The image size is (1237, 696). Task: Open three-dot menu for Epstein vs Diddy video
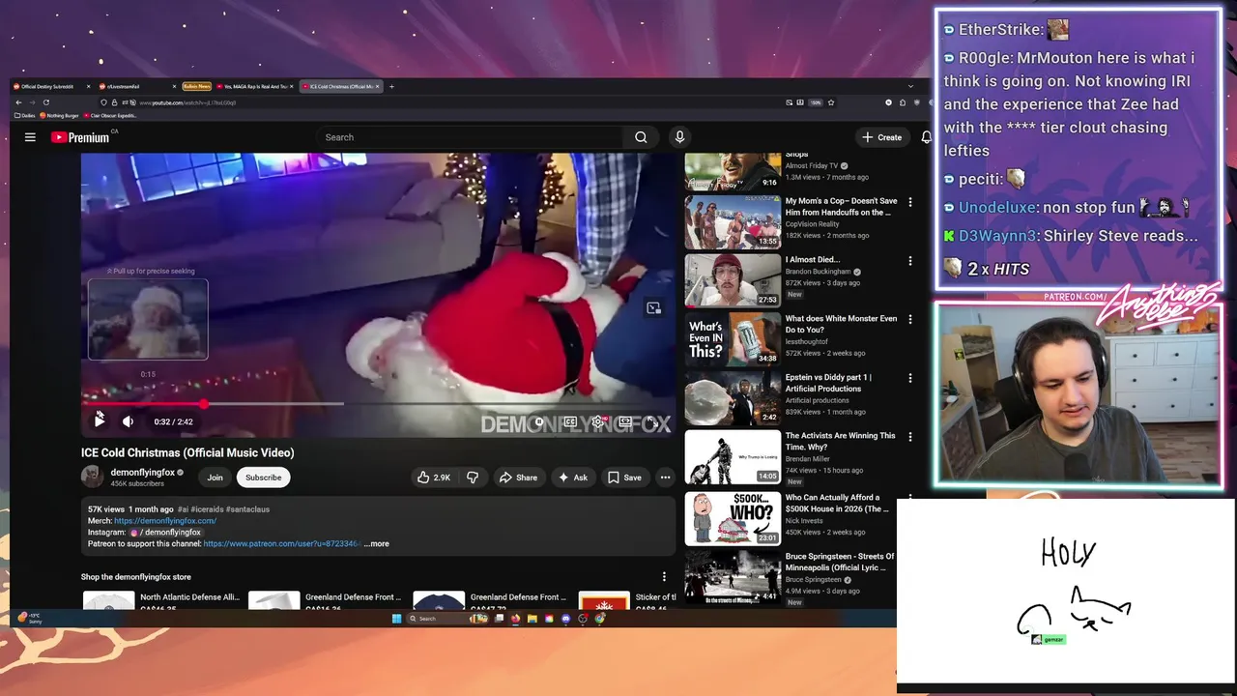[x=909, y=379]
